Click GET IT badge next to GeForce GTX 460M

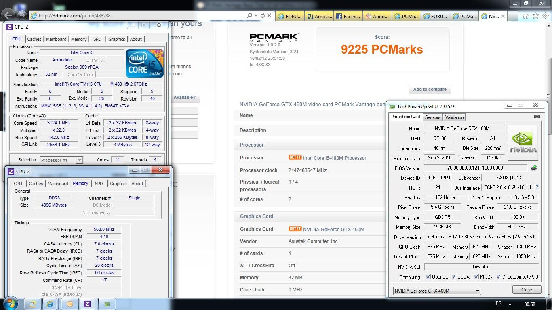[x=295, y=228]
